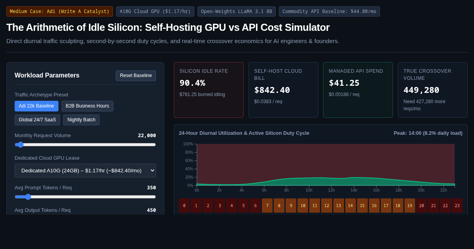Click the 24-Hour Diurnal Utilization chart title
This screenshot has height=249, width=474.
pos(244,133)
